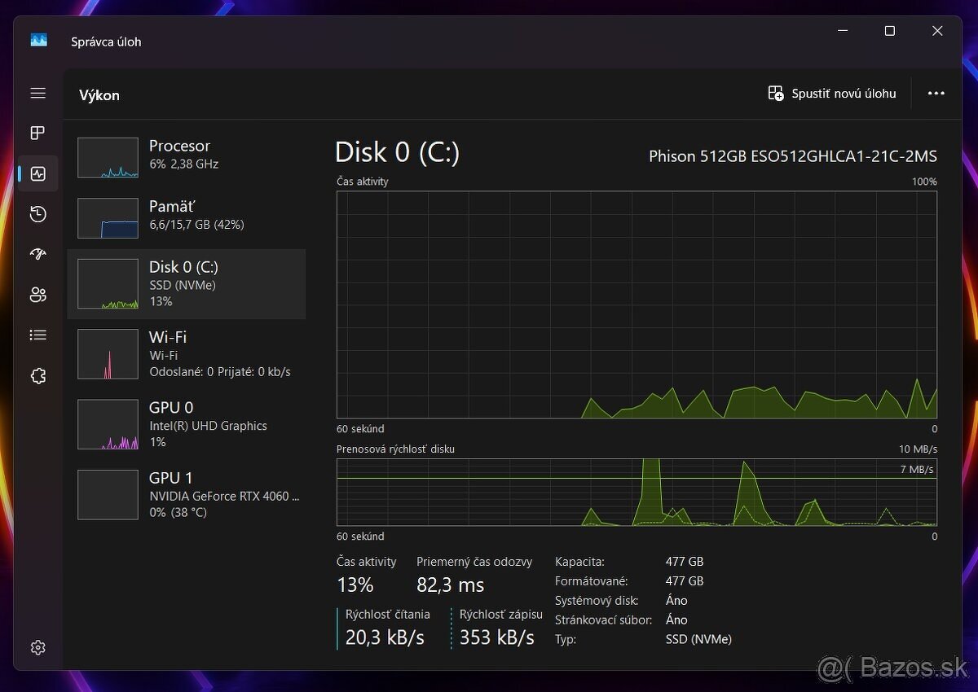Open the Users page icon
Image resolution: width=978 pixels, height=692 pixels.
click(x=37, y=295)
